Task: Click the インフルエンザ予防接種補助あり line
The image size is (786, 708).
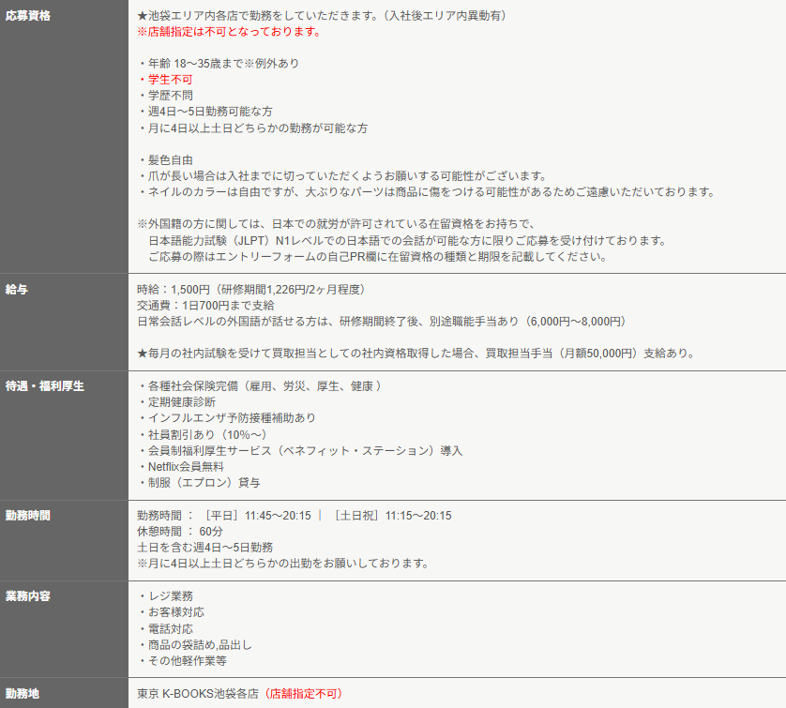Action: [227, 418]
